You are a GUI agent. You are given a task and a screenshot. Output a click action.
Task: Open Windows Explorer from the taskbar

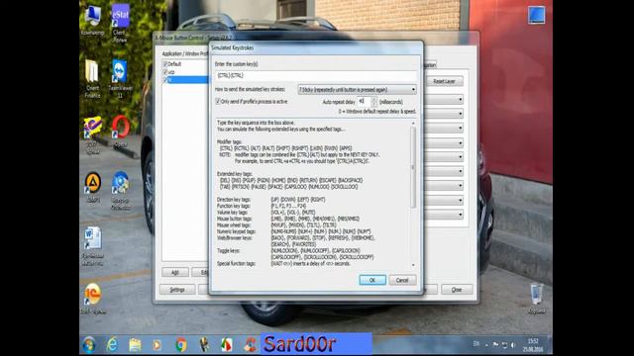(x=135, y=345)
